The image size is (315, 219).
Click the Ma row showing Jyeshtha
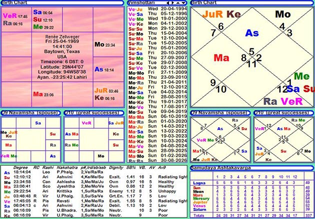coord(95,187)
